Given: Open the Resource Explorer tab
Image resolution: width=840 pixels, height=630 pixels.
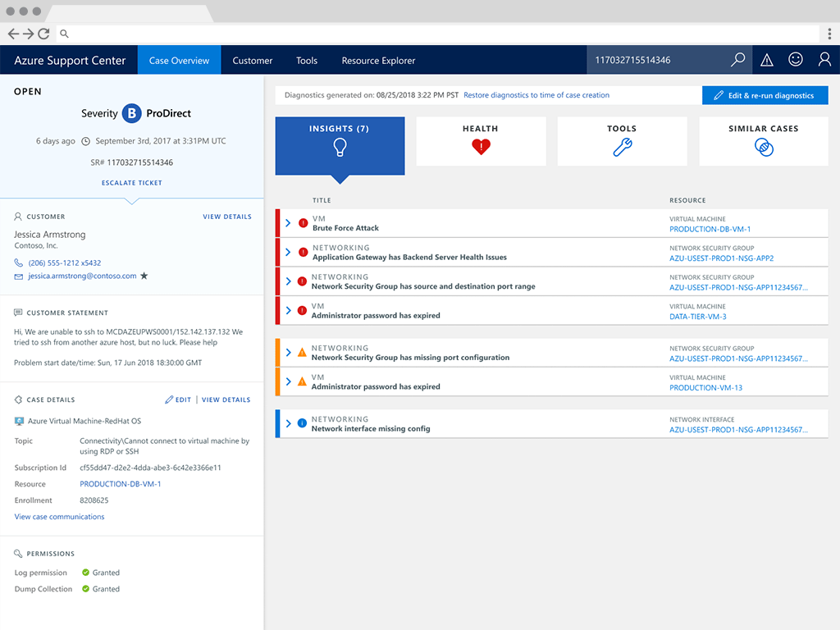Looking at the screenshot, I should pos(378,60).
